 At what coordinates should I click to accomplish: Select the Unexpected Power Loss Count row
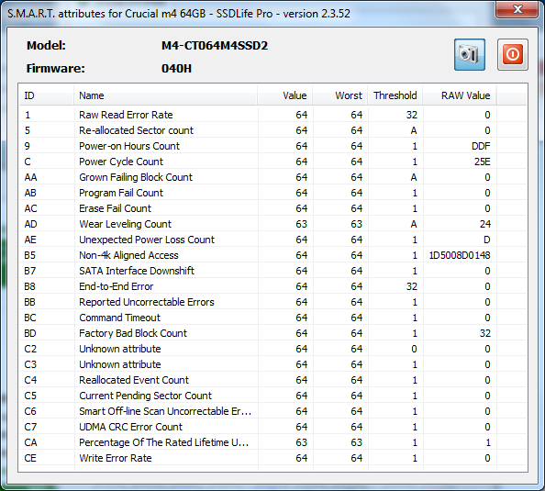(x=258, y=240)
